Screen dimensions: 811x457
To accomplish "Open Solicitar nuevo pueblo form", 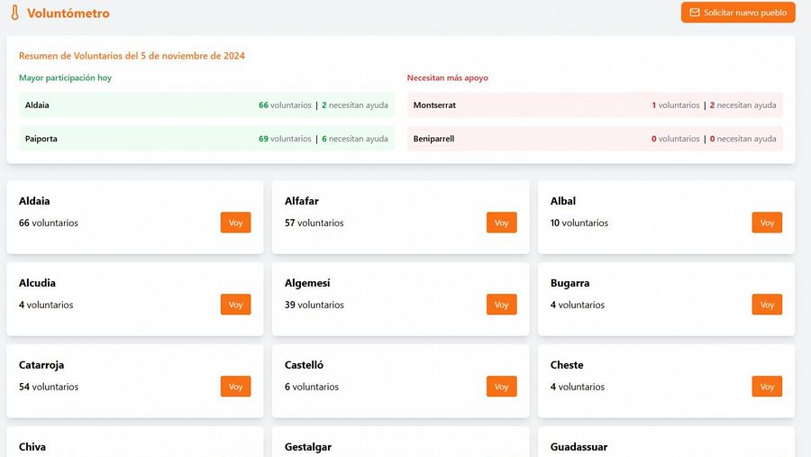I will tap(738, 13).
